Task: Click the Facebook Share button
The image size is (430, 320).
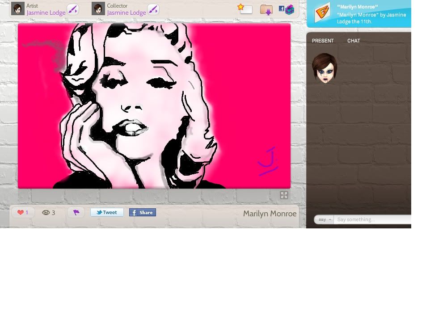Action: [x=143, y=212]
